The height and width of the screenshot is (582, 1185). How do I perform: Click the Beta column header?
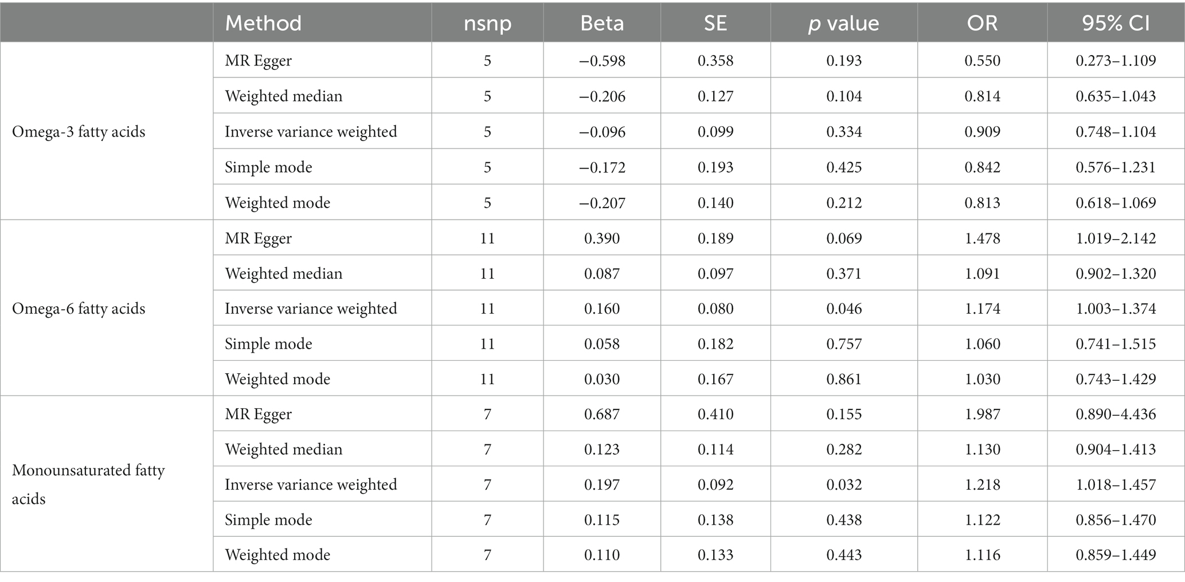click(602, 23)
